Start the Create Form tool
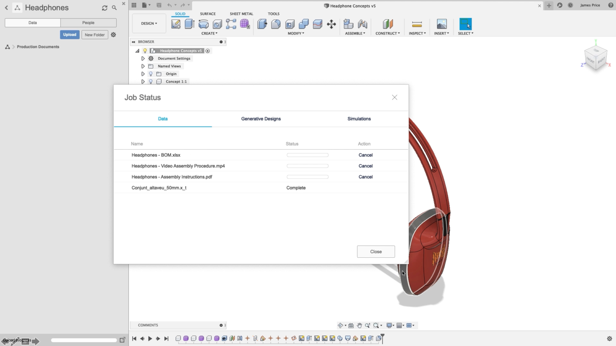Viewport: 616px width, 346px height. coord(245,24)
